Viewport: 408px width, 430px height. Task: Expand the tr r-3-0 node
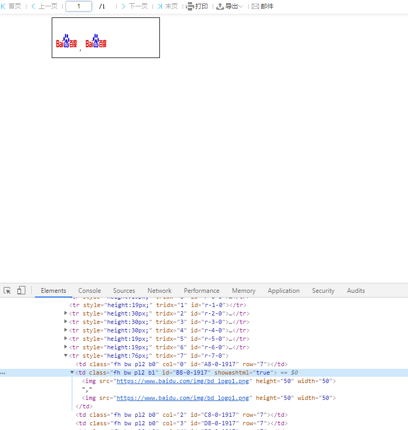[x=65, y=321]
